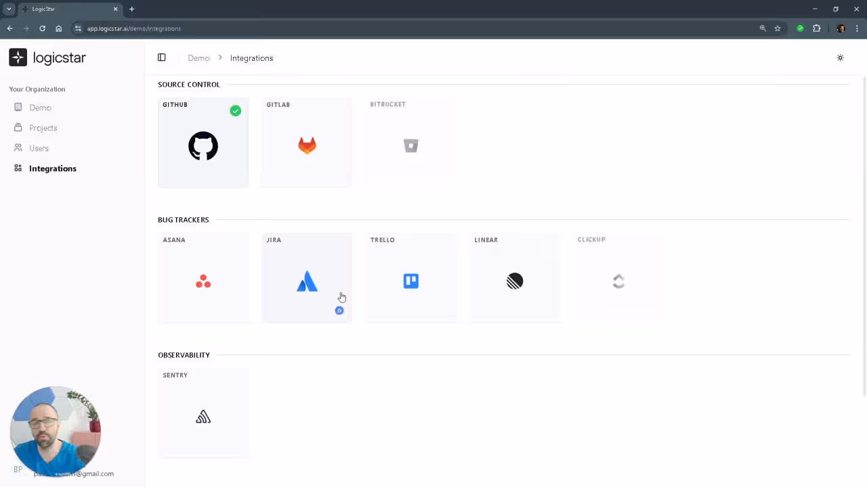Open the browser extensions puzzle icon

click(x=816, y=28)
